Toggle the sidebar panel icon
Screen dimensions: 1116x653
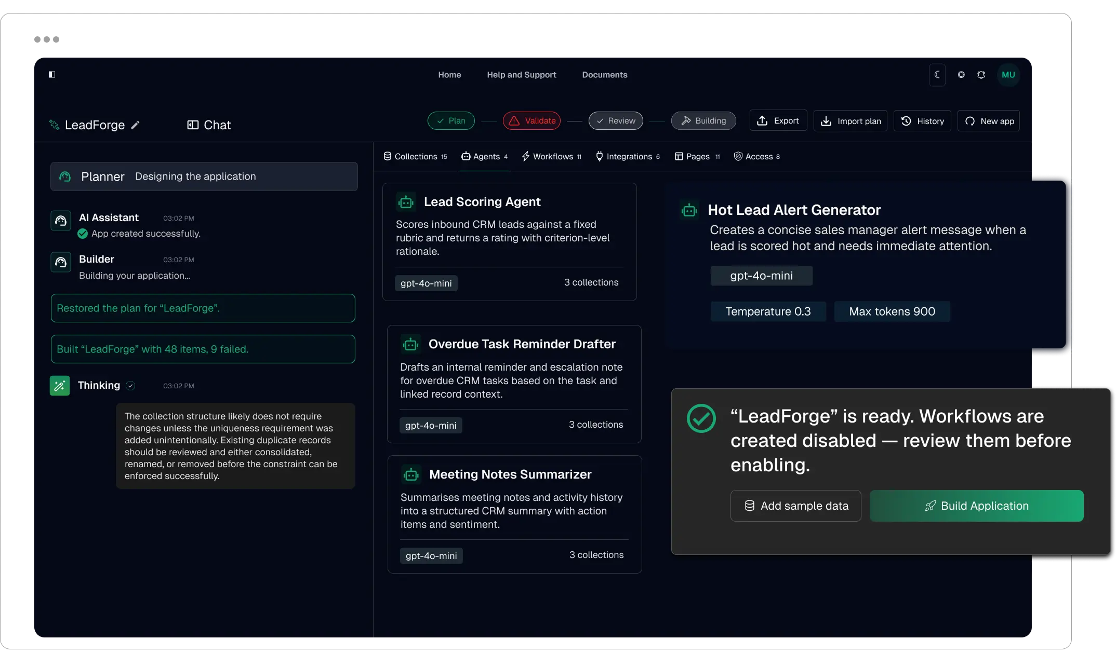52,74
